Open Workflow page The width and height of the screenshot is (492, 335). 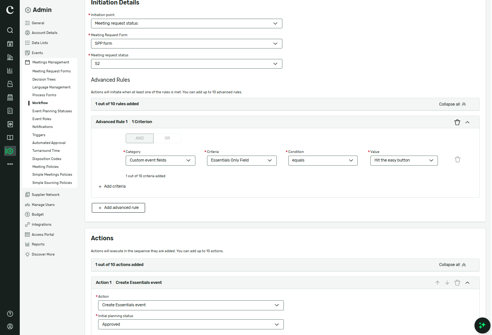coord(40,103)
